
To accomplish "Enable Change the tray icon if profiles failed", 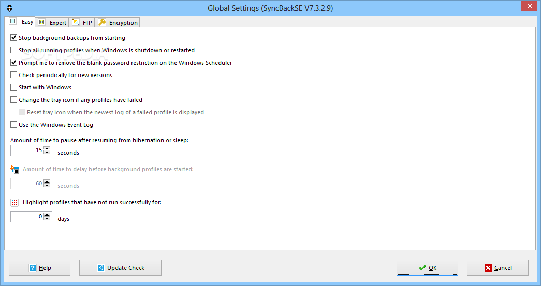I will point(14,100).
